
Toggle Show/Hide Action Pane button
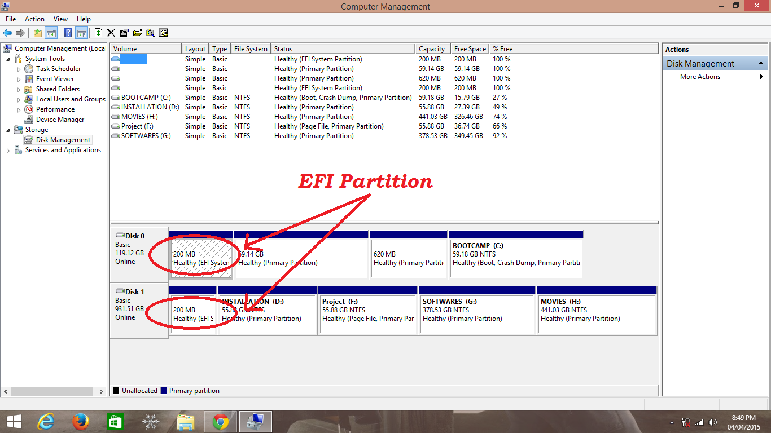[82, 33]
